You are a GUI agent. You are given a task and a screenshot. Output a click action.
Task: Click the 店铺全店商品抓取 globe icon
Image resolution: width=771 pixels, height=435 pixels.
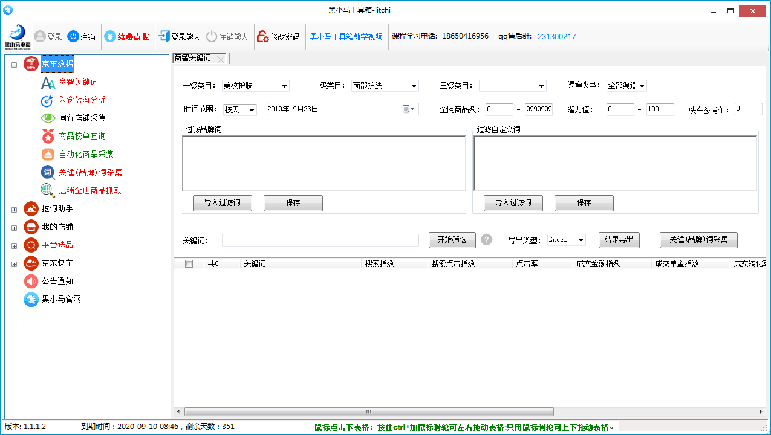[x=48, y=191]
